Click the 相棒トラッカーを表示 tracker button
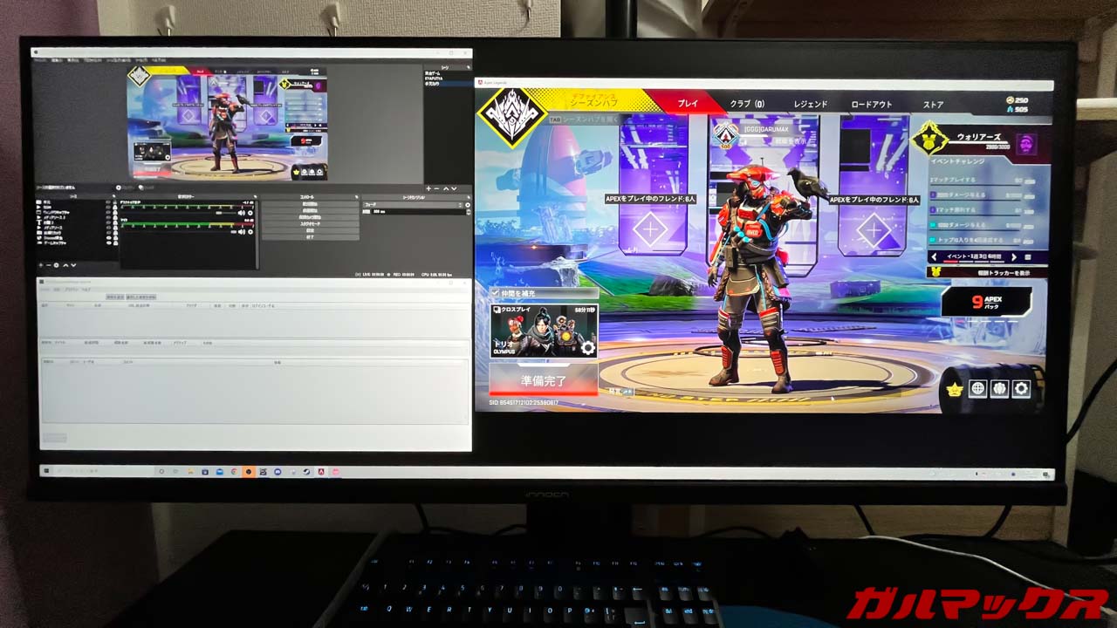This screenshot has width=1117, height=628. 990,272
